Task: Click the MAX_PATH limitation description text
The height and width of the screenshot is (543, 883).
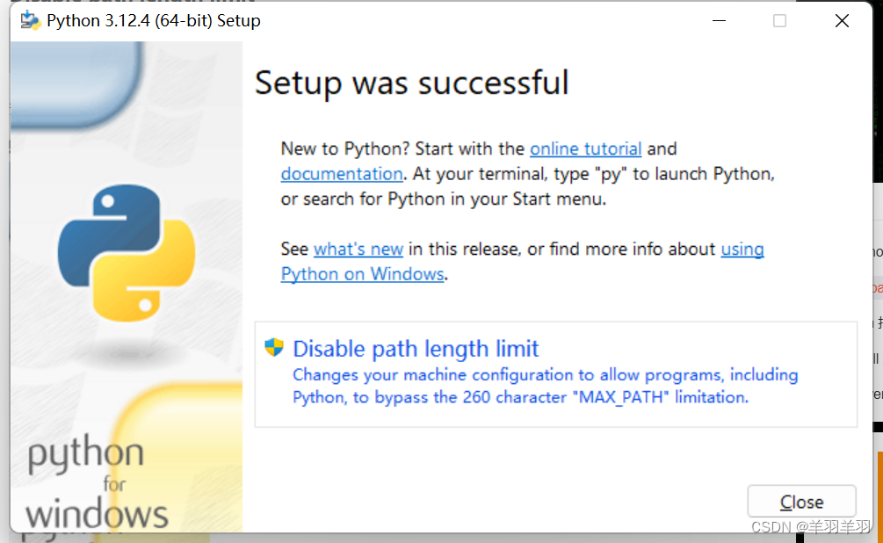Action: click(545, 386)
